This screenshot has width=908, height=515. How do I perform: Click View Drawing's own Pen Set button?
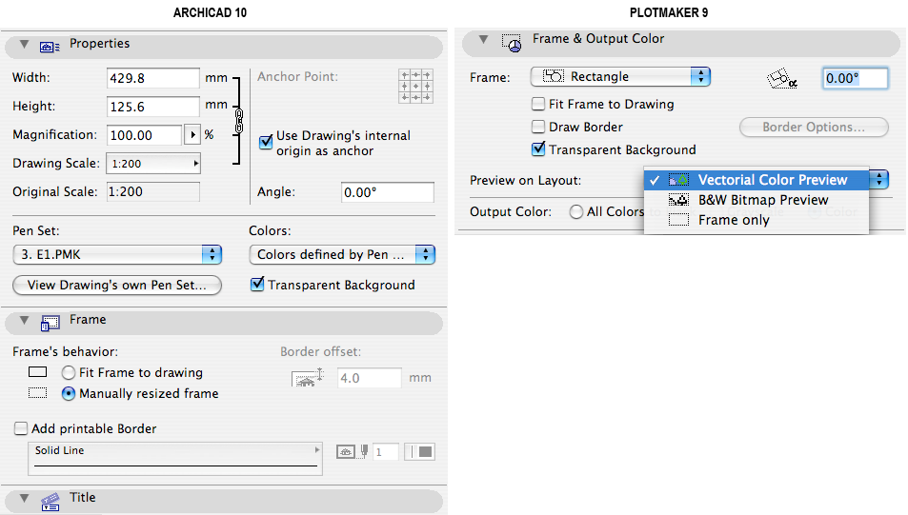point(117,285)
